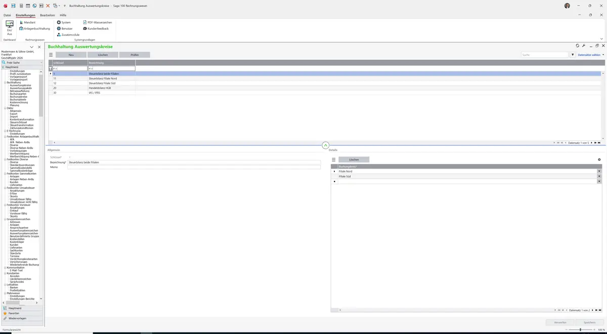Click the Memo input field
Viewport: 607px width, 334px height.
click(194, 167)
